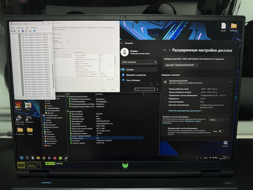Open the Recycle Bin (Корзина) icon
The width and height of the screenshot is (253, 190).
[x=225, y=143]
